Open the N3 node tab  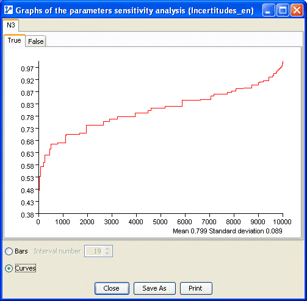click(x=11, y=25)
